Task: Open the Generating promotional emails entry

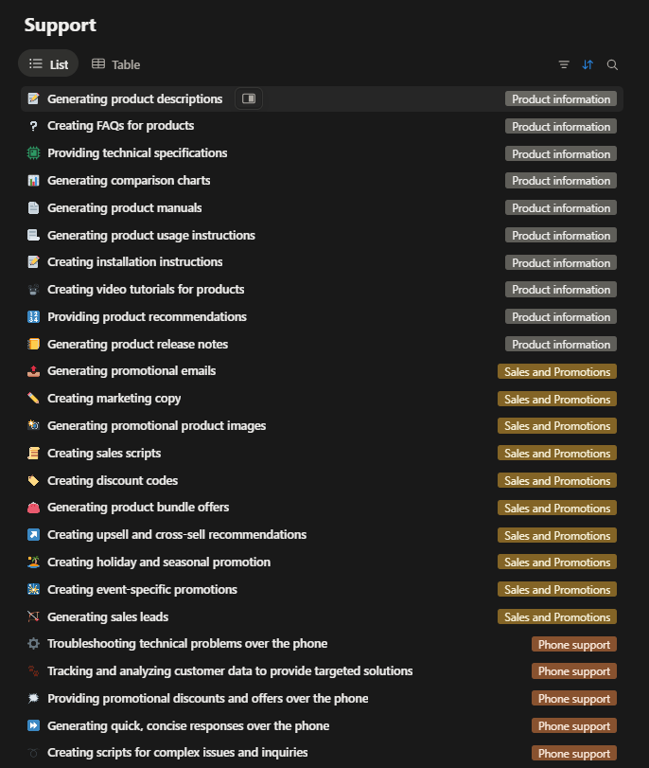Action: (x=131, y=370)
